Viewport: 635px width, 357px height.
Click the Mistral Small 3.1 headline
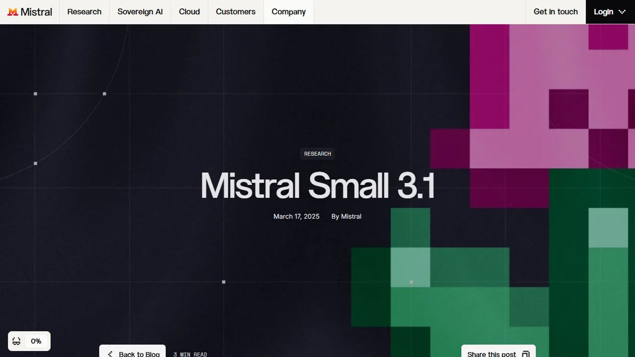317,186
